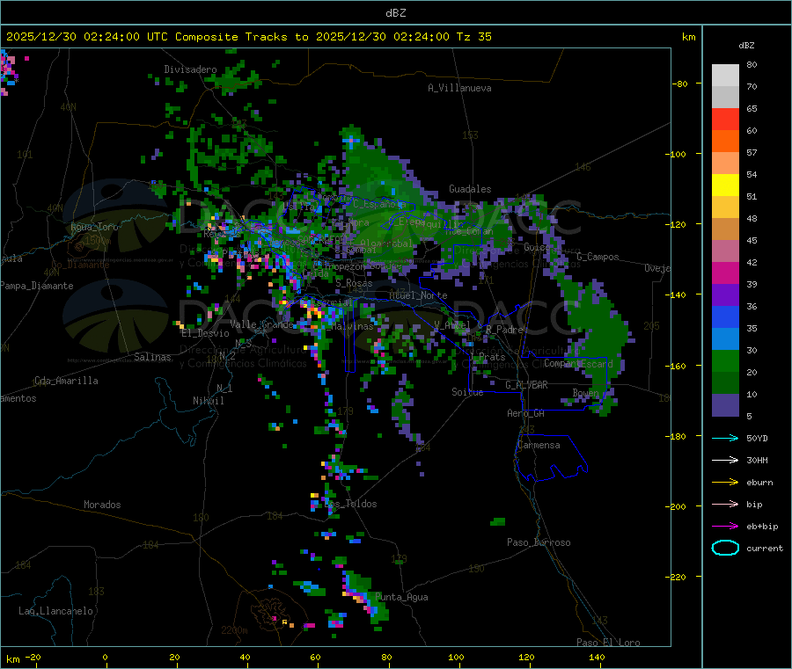Click the 'G_ALVEAR' map label
792x669 pixels.
tap(526, 385)
